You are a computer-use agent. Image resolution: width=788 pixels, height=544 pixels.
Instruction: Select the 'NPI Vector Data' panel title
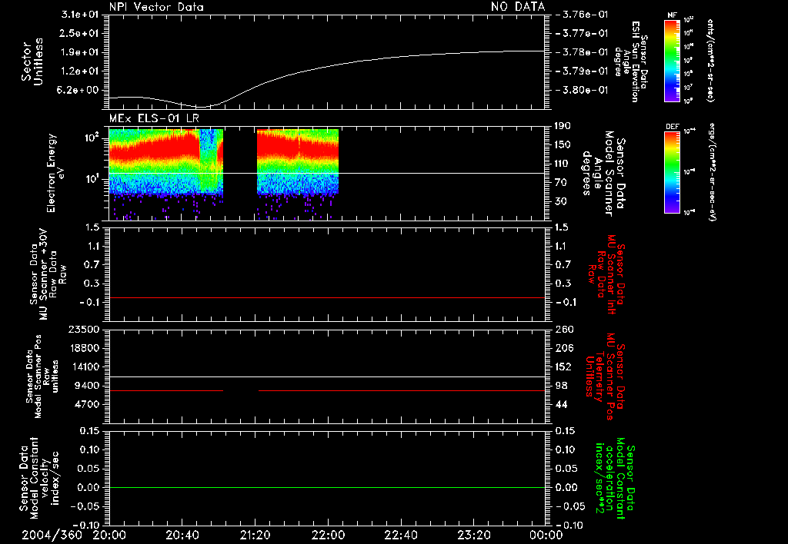156,7
